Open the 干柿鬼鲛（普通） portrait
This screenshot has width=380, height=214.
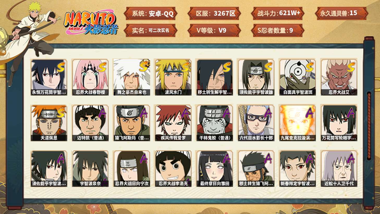coord(214,123)
